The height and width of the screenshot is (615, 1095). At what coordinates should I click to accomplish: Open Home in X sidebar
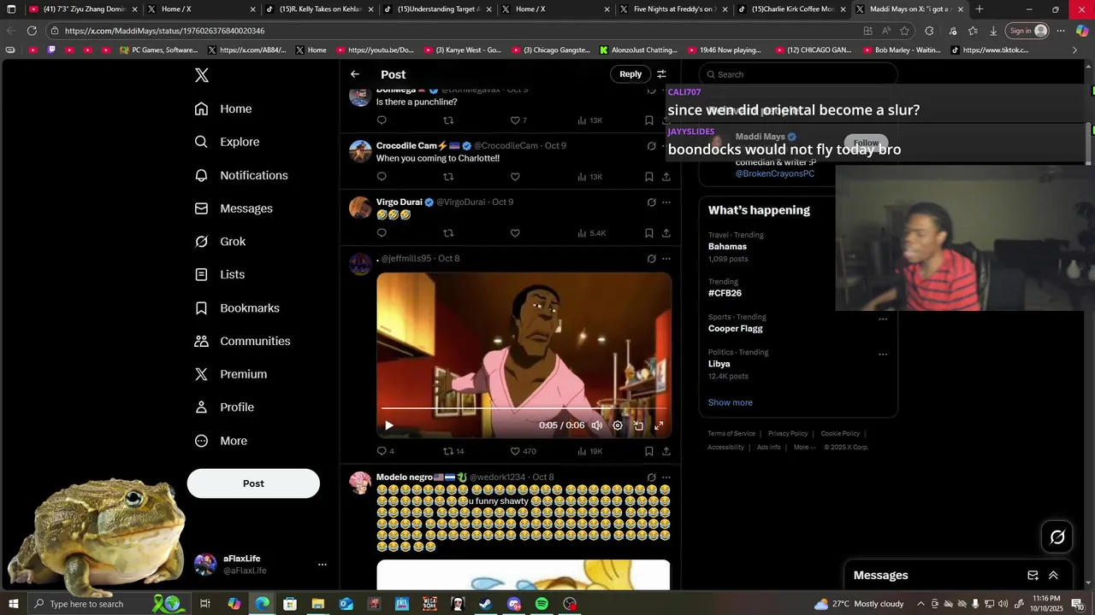pos(223,108)
